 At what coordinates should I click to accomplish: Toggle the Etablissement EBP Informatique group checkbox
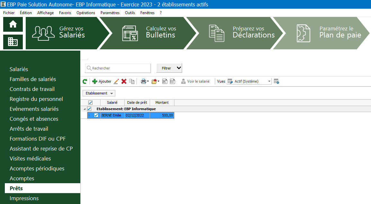coord(89,109)
